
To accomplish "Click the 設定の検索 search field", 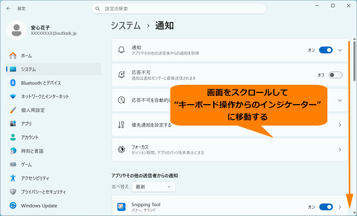I will [x=178, y=9].
